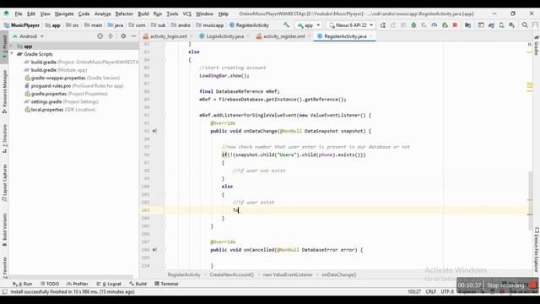This screenshot has height=304, width=540.
Task: Open the Logcat tool window
Action: [x=109, y=284]
